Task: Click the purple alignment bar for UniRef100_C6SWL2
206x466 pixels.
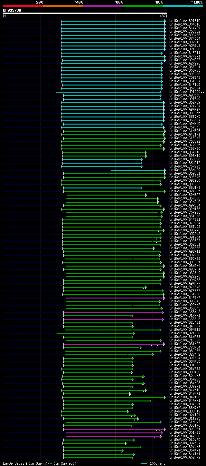Action: tap(114, 312)
